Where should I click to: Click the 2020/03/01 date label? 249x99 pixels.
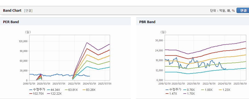(44, 83)
